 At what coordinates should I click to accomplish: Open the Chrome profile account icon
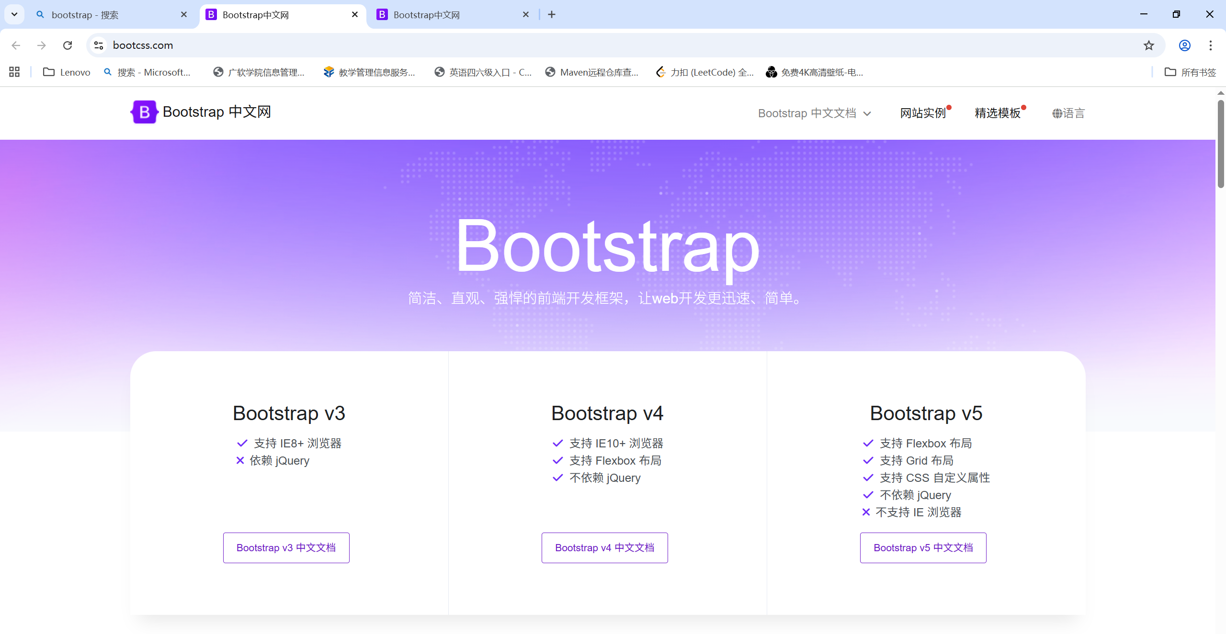tap(1184, 45)
